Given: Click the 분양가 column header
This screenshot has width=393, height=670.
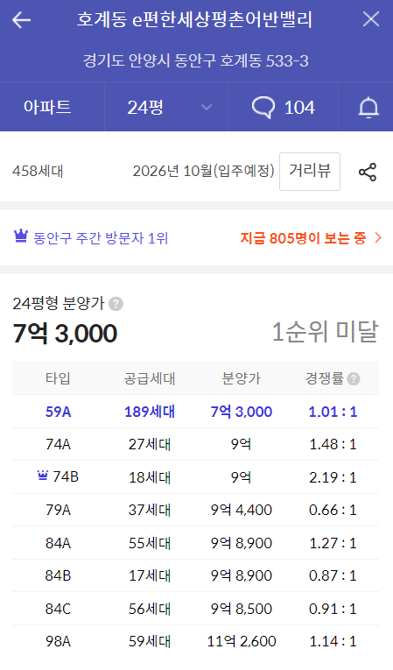Looking at the screenshot, I should (242, 378).
